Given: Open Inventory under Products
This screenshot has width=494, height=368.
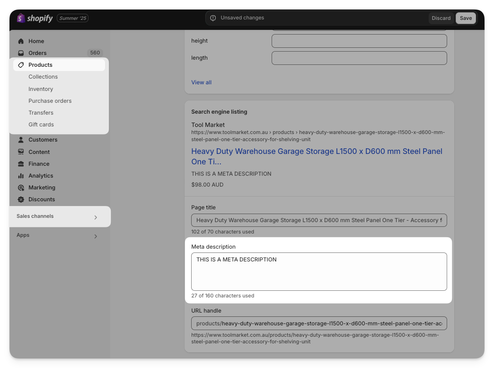Looking at the screenshot, I should pos(41,89).
